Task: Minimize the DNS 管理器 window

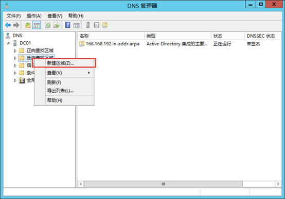Action: pyautogui.click(x=251, y=4)
